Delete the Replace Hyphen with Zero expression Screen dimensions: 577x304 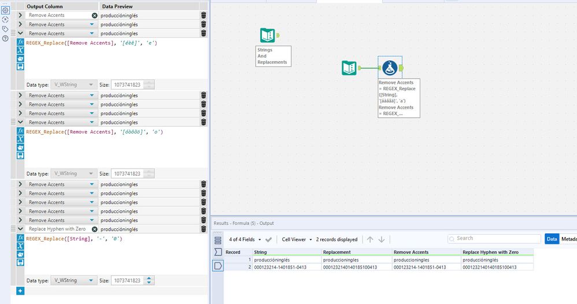pyautogui.click(x=204, y=229)
